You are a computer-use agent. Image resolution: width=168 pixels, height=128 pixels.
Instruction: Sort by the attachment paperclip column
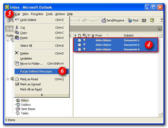(x=93, y=35)
